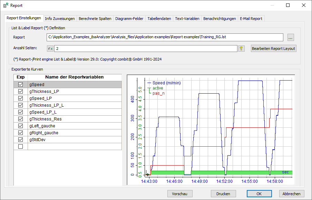
Task: Open the E-Mail Report tab
Action: (x=251, y=19)
